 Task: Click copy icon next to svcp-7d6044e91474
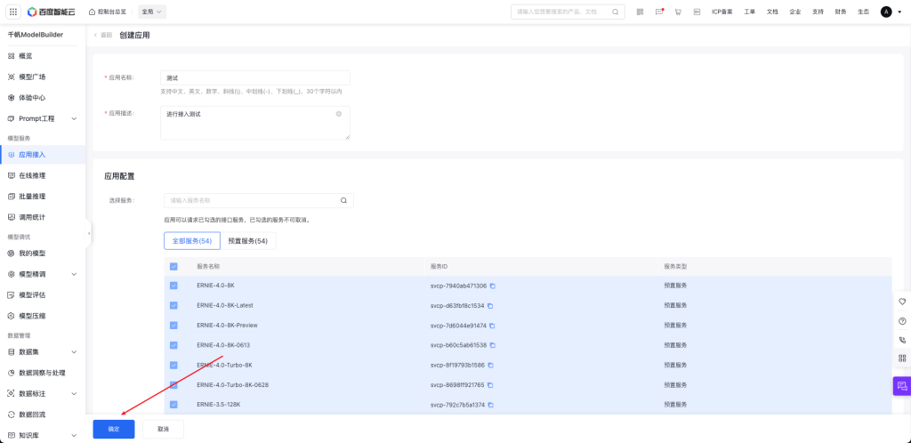(x=492, y=326)
